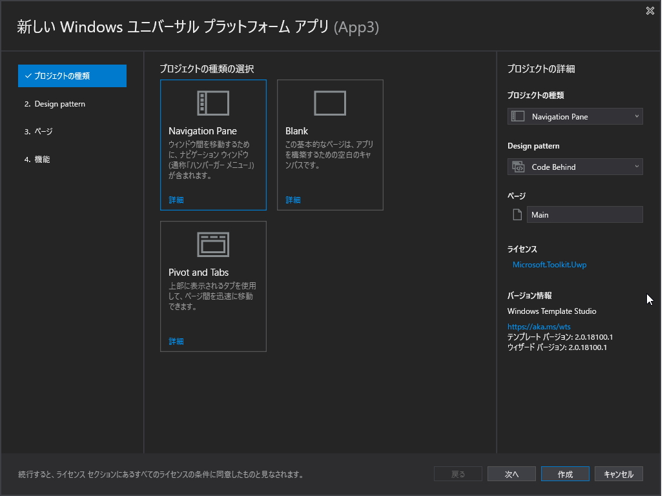Click the license agreement notice text at bottom
Viewport: 667px width, 496px height.
pyautogui.click(x=161, y=474)
